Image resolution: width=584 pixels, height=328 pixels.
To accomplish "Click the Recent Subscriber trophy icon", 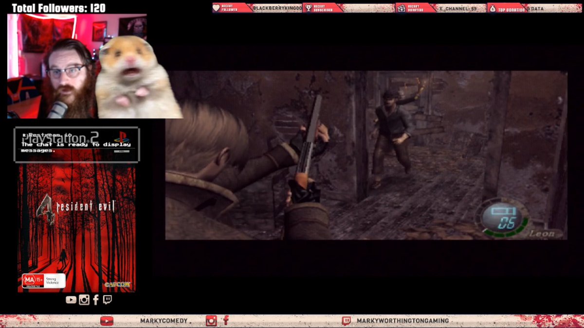I will click(309, 8).
